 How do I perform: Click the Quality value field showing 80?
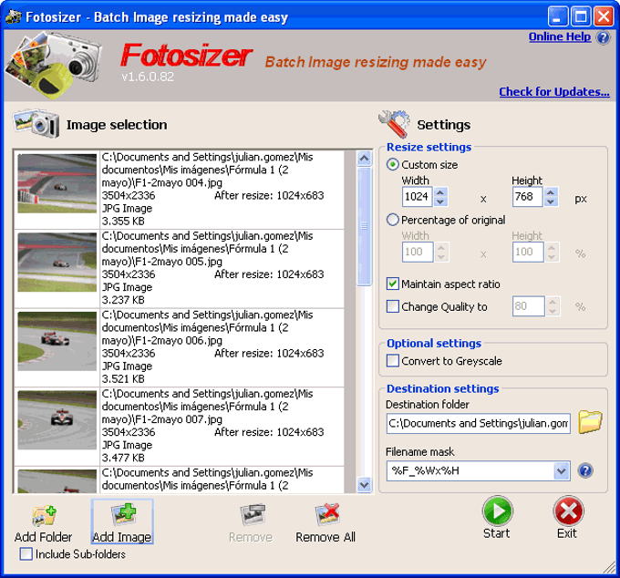point(528,306)
